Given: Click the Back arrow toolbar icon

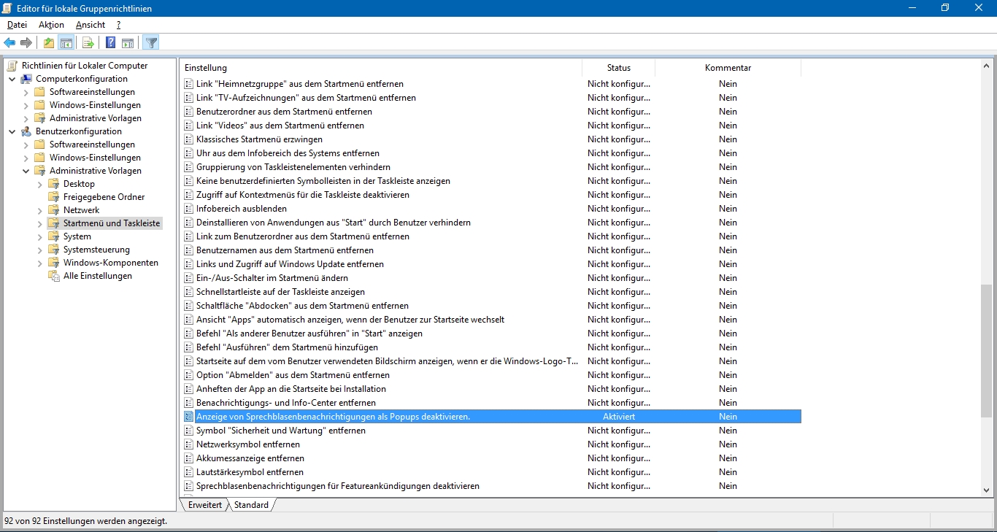Looking at the screenshot, I should click(9, 42).
